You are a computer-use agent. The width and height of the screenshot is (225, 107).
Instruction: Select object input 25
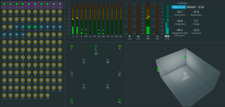click(x=29, y=19)
